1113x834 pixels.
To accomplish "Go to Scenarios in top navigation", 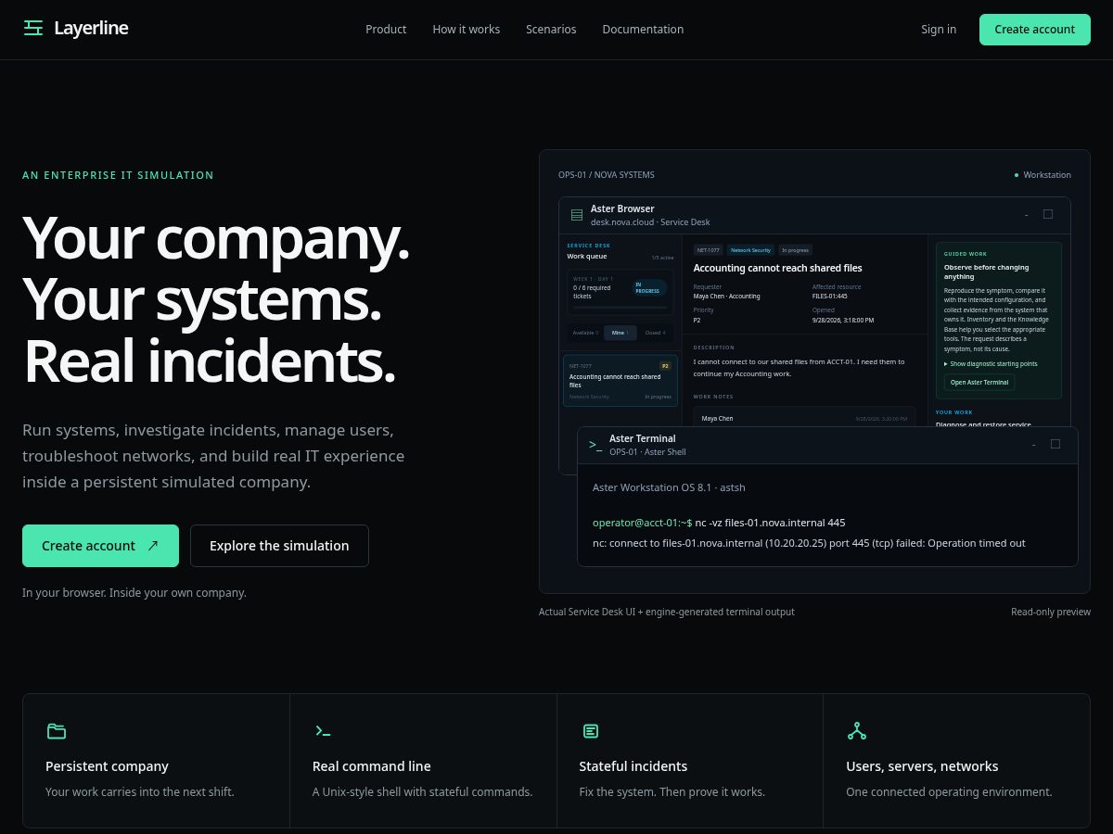I will pyautogui.click(x=551, y=29).
